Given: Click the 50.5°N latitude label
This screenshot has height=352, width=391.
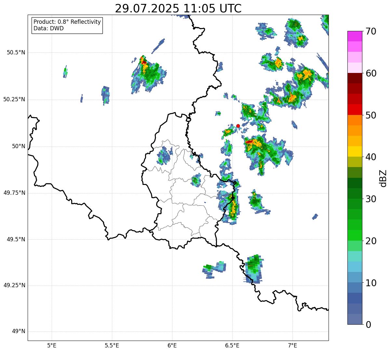Looking at the screenshot, I should (x=16, y=52).
